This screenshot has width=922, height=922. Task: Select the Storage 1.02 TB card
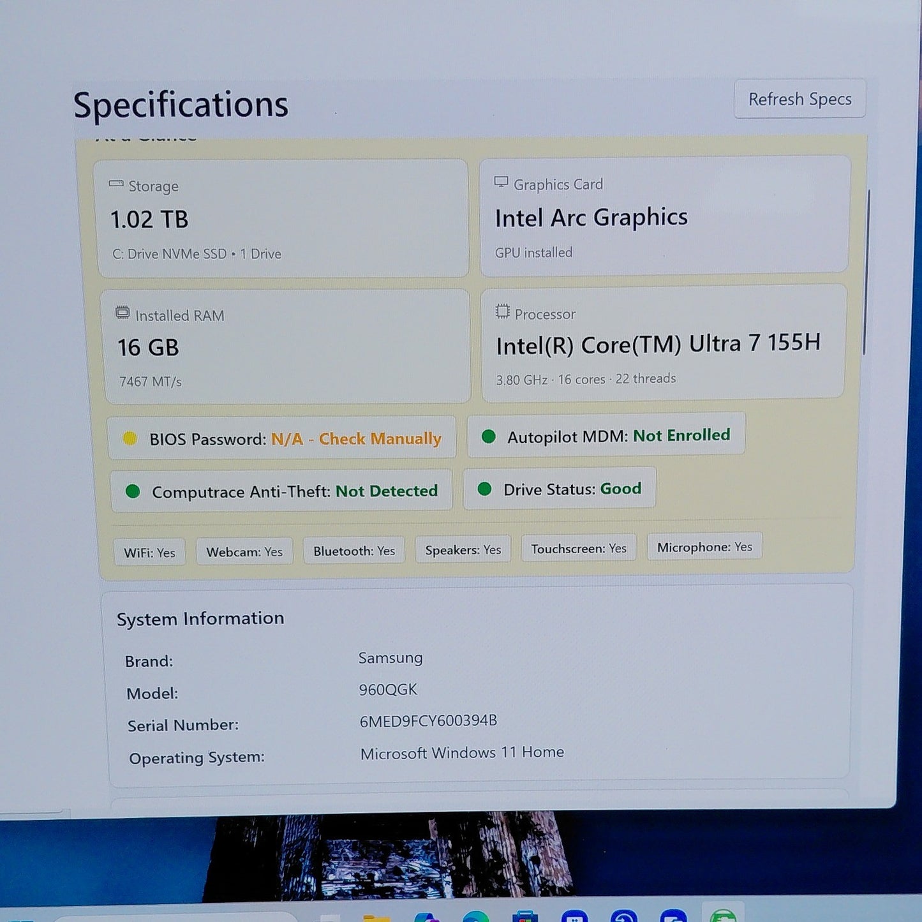283,218
